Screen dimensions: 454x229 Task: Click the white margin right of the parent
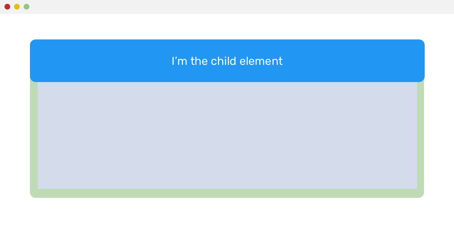coord(439,127)
